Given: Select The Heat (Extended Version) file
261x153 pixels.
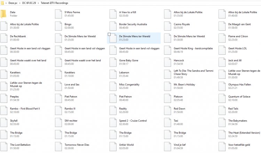Looking at the screenshot, I should pyautogui.click(x=244, y=133).
